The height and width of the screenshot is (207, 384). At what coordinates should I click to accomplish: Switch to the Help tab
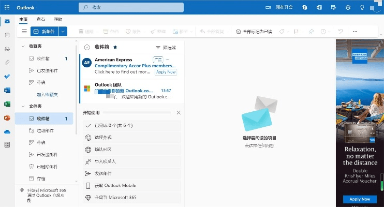(58, 19)
